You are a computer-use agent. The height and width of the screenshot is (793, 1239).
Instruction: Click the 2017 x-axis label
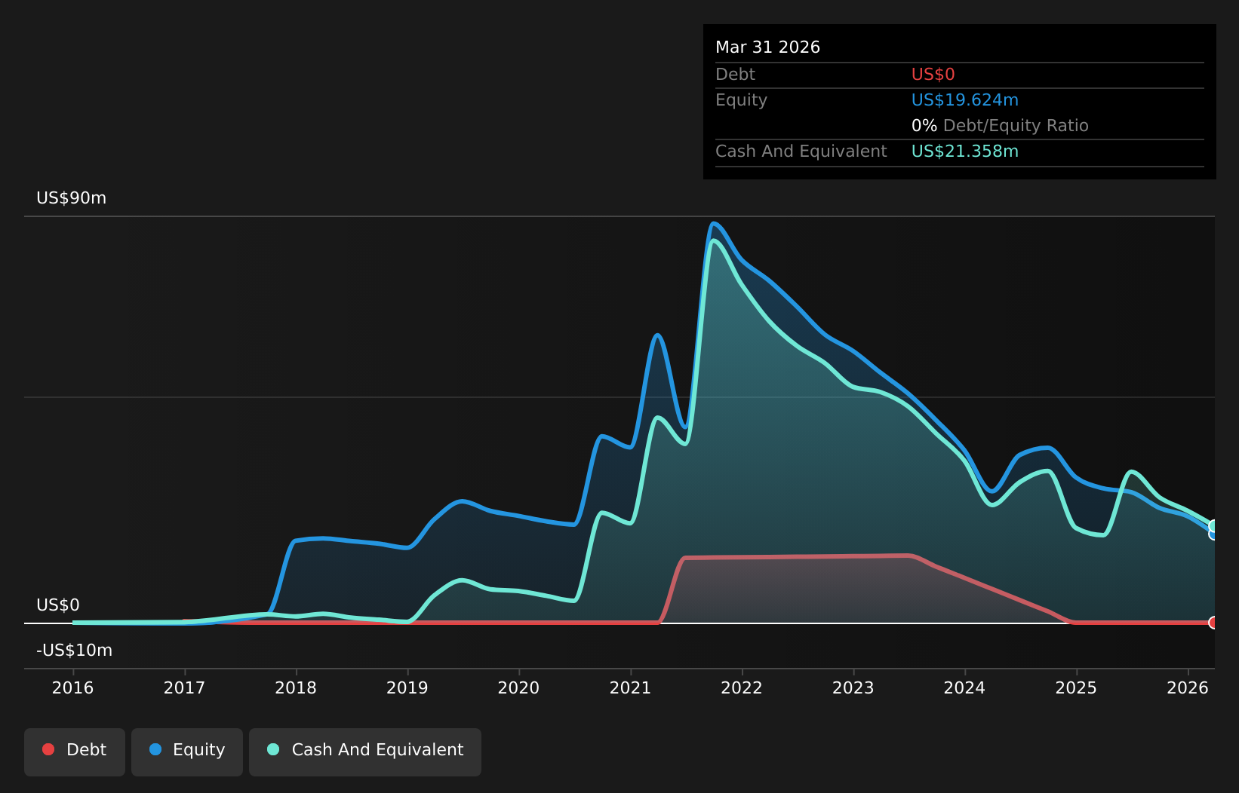coord(185,687)
